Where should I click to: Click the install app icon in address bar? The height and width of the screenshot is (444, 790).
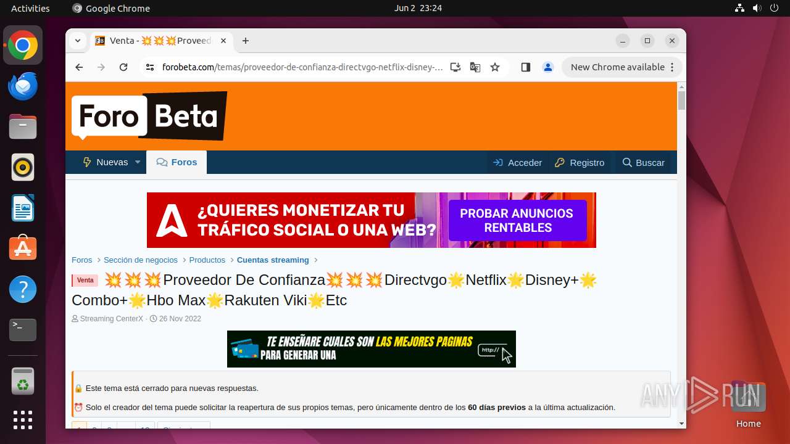pyautogui.click(x=455, y=67)
